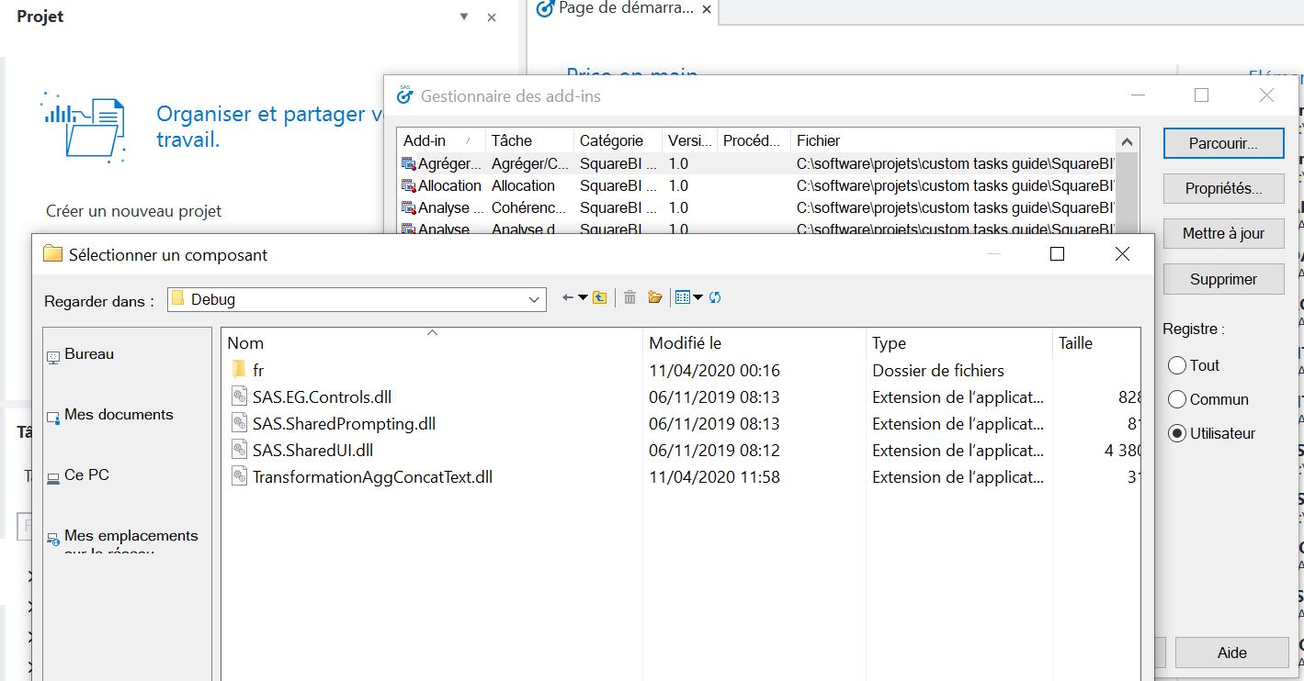Switch to Page de démarrage tab
The image size is (1304, 681).
pos(625,8)
